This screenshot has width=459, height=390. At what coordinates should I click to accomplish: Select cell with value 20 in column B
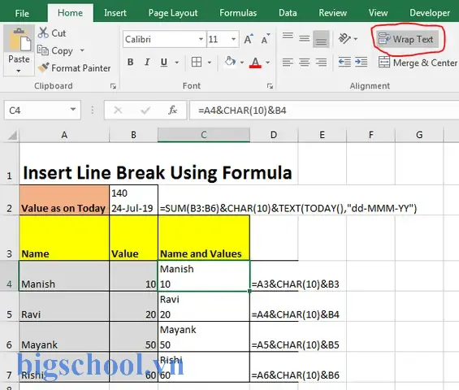[x=133, y=306]
